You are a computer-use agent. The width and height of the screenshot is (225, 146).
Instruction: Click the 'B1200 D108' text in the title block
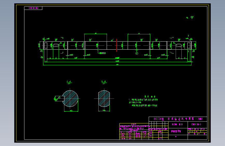point(177,124)
